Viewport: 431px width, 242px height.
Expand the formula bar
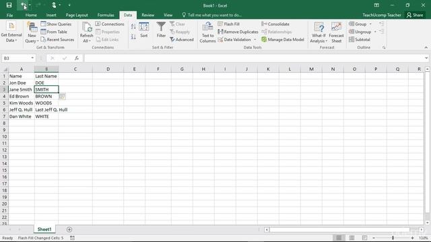point(426,58)
